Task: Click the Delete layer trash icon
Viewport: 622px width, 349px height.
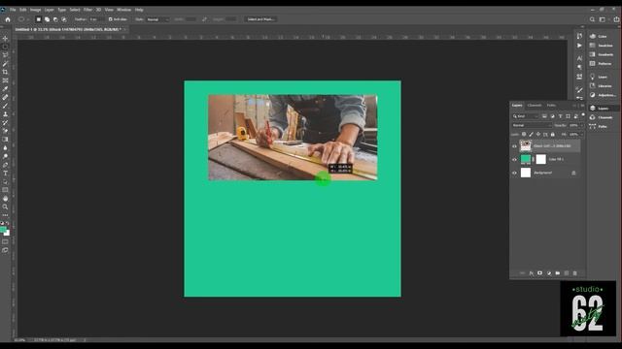Action: [x=574, y=273]
